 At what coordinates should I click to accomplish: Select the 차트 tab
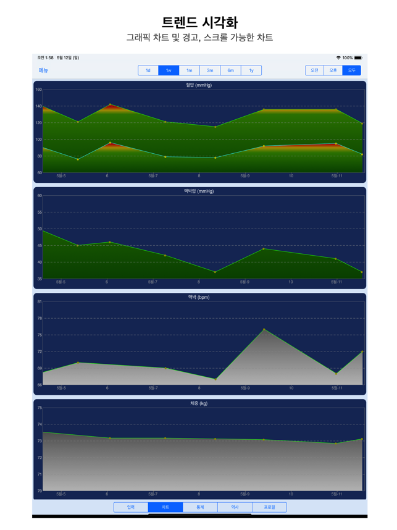[165, 507]
